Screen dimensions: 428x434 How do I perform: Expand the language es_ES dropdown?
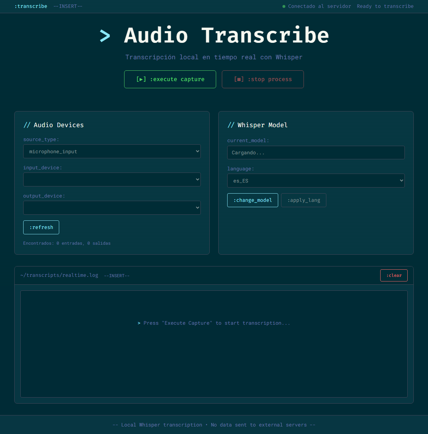point(316,181)
